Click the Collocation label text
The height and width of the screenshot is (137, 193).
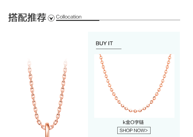coord(69,17)
